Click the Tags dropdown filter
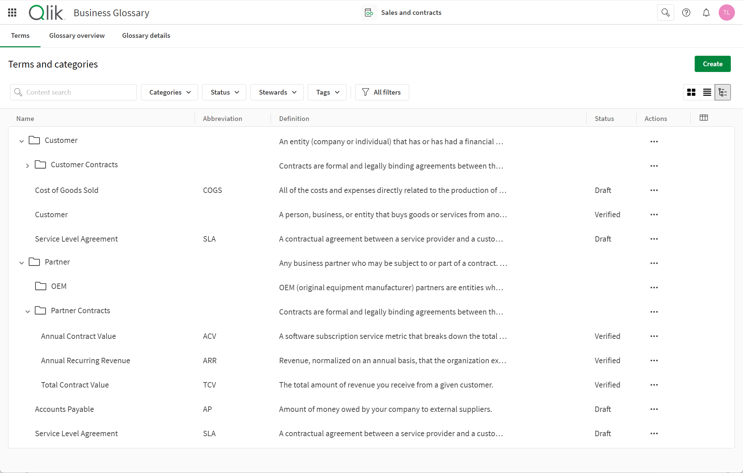This screenshot has width=743, height=473. tap(328, 92)
